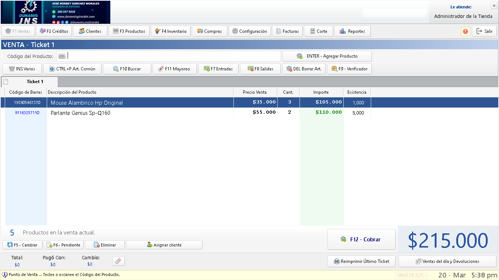Click the orange alert warning icon
This screenshot has height=280, width=499.
pos(465,31)
